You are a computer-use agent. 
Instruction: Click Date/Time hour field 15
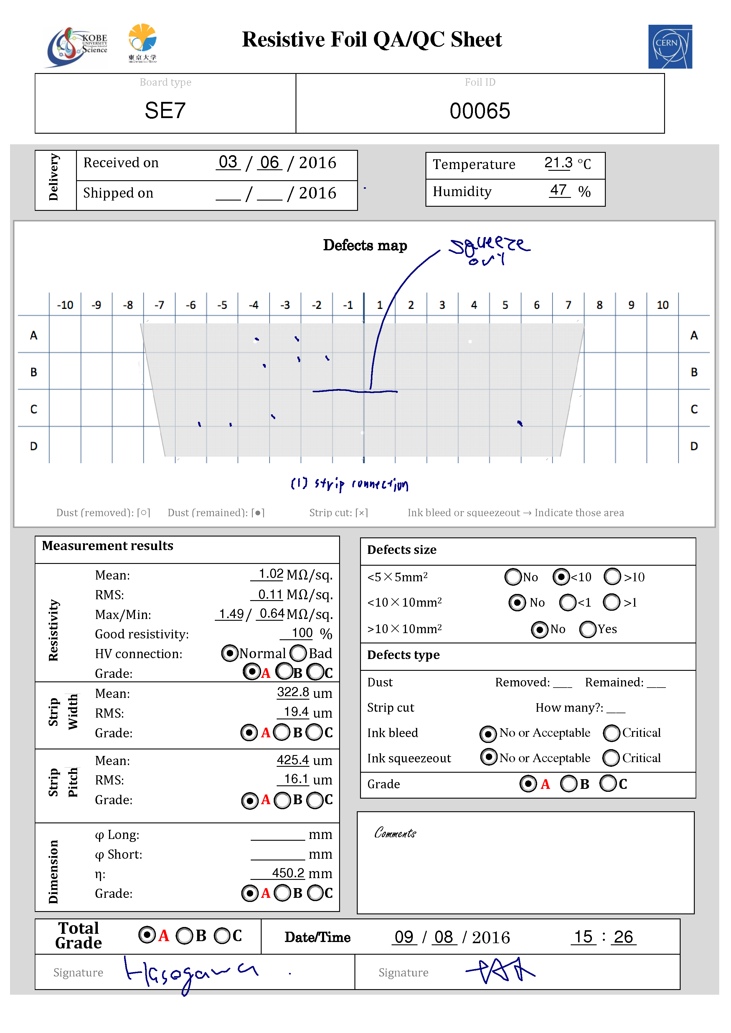583,937
